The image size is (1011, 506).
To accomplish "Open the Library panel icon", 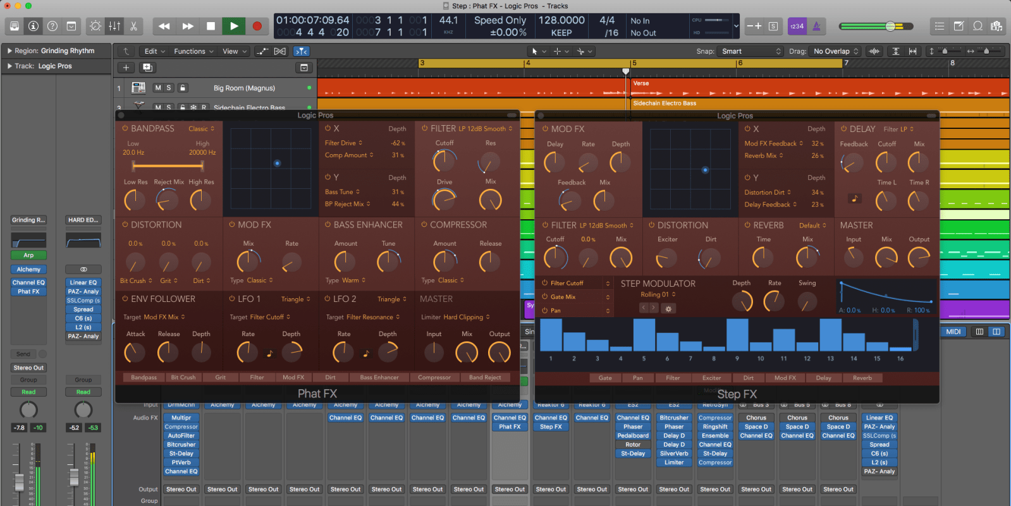I will click(14, 26).
